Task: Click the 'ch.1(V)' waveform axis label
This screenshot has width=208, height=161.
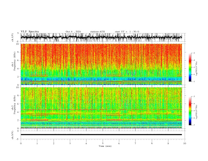Action: coord(13,37)
